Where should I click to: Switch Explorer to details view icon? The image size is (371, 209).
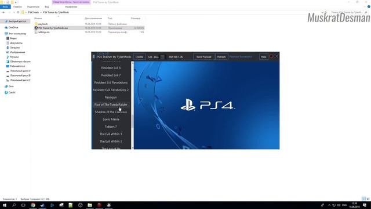[363, 199]
